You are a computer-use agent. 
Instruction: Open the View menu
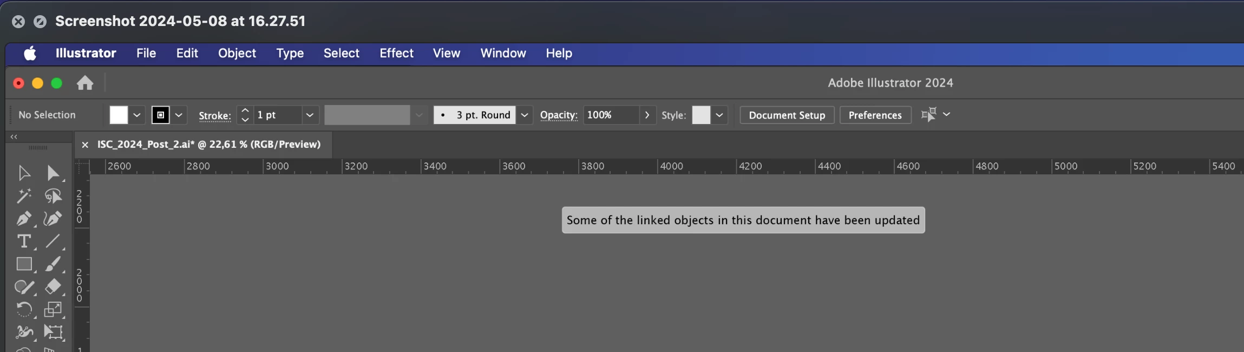tap(447, 53)
